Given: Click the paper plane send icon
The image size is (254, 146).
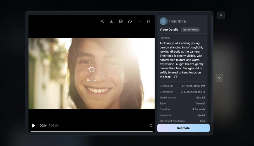Looking at the screenshot, I should [102, 21].
